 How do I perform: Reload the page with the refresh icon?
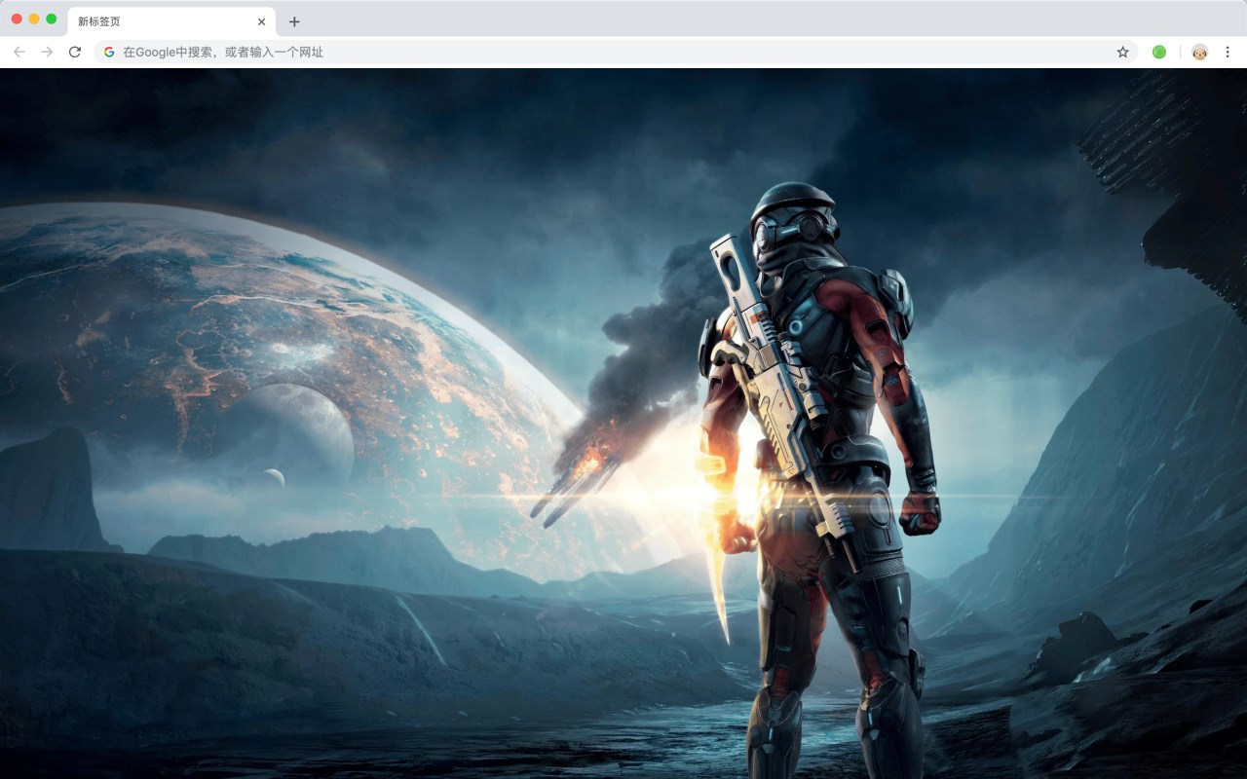75,52
